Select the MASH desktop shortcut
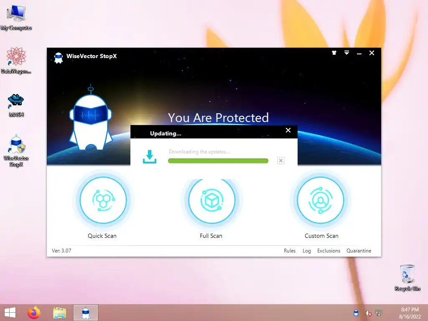 [x=16, y=105]
